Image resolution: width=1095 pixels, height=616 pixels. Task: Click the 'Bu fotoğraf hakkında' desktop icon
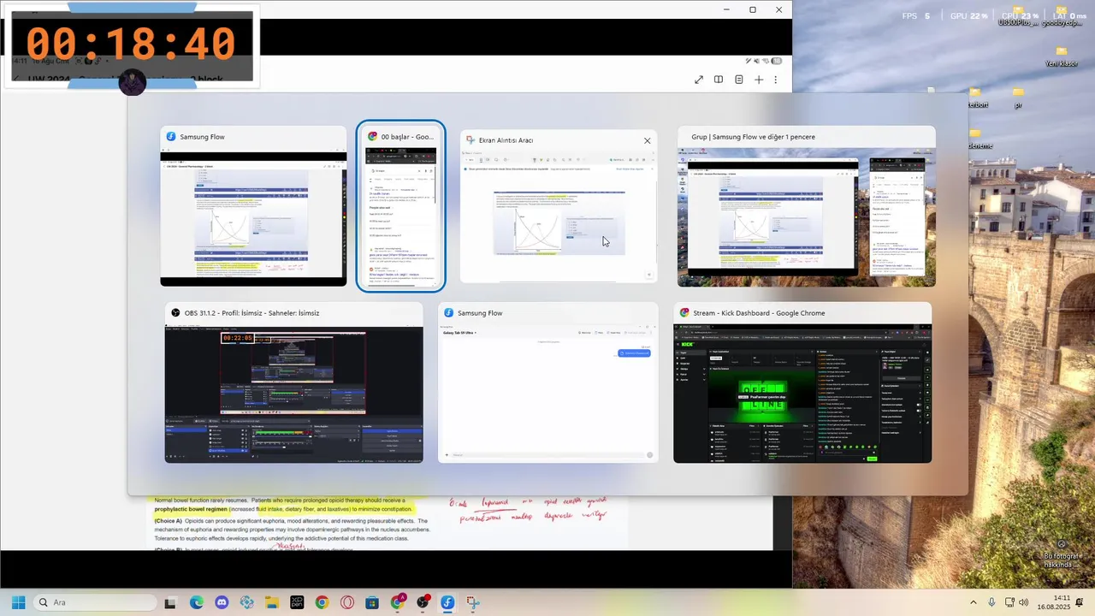(1062, 555)
